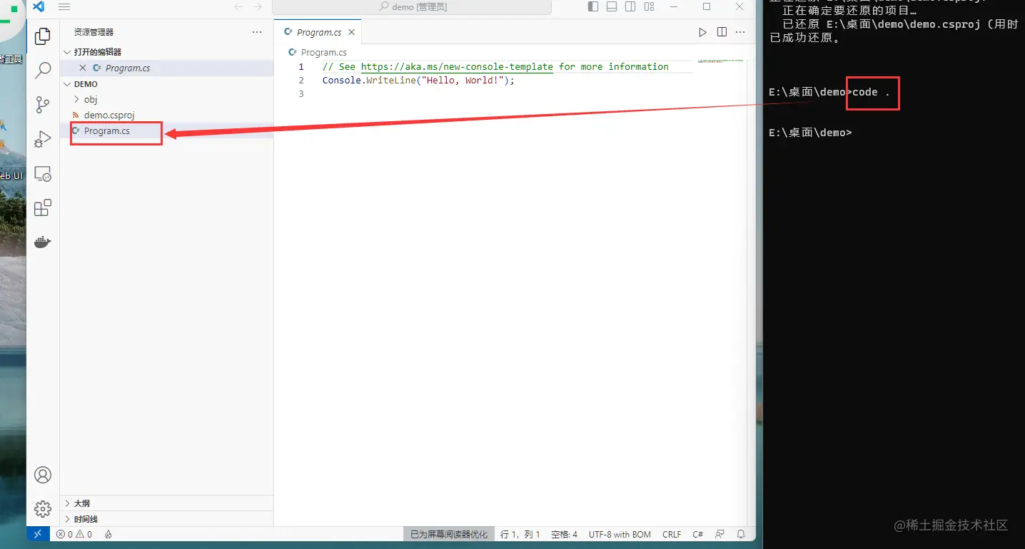The image size is (1025, 549).
Task: Open the Source Control view
Action: click(43, 105)
